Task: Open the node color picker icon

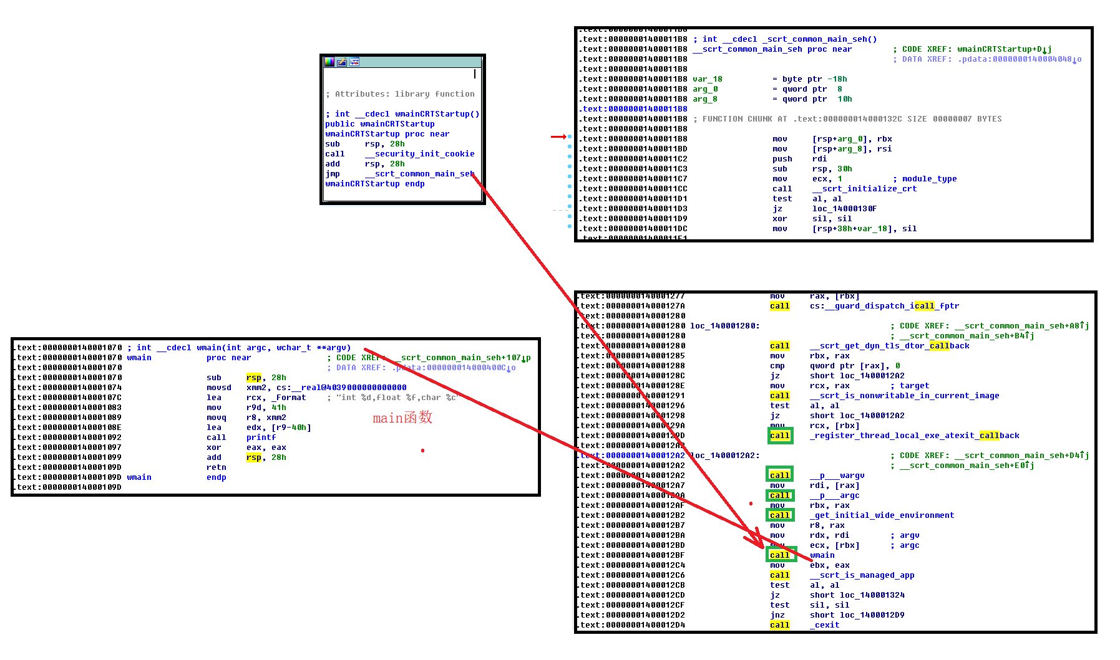Action: click(329, 62)
